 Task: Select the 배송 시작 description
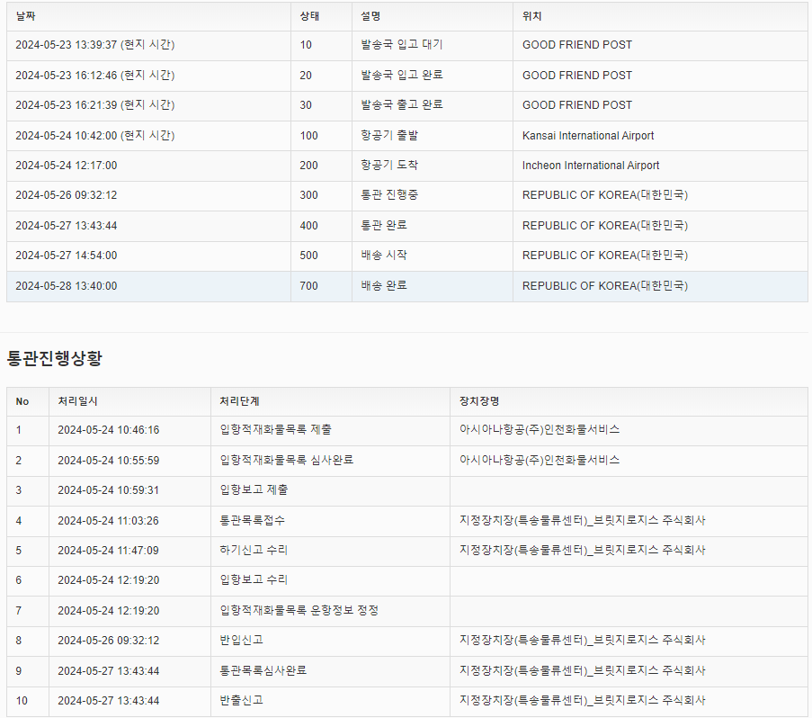(x=384, y=255)
